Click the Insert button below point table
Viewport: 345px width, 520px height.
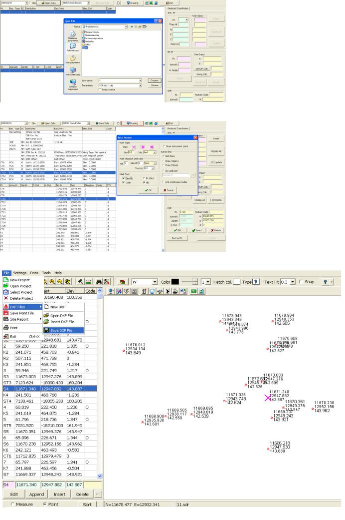pos(60,495)
